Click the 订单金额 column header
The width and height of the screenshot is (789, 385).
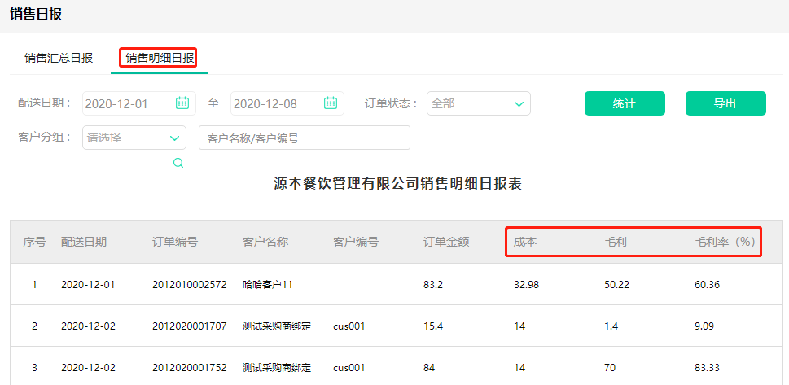pyautogui.click(x=445, y=242)
